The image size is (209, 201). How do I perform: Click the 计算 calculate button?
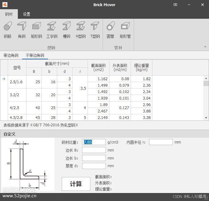click(76, 184)
